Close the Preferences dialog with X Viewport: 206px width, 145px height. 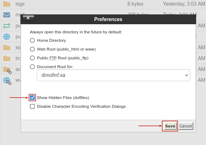tap(28, 18)
